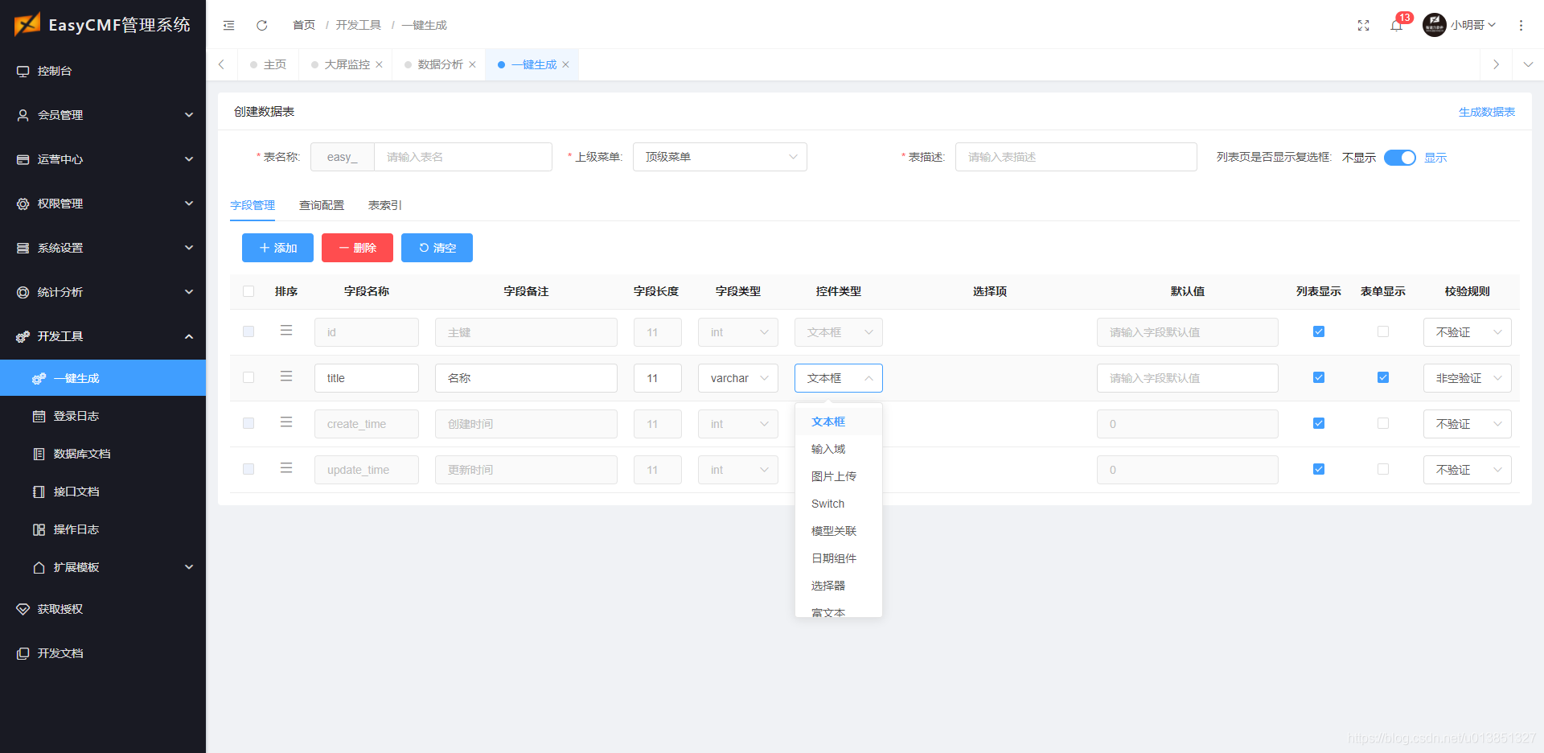Choose 图片上传 from the dropdown list
The image size is (1544, 753).
839,476
